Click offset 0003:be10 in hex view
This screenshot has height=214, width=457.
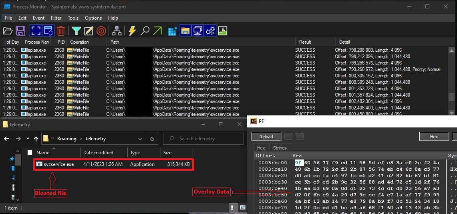(x=272, y=170)
